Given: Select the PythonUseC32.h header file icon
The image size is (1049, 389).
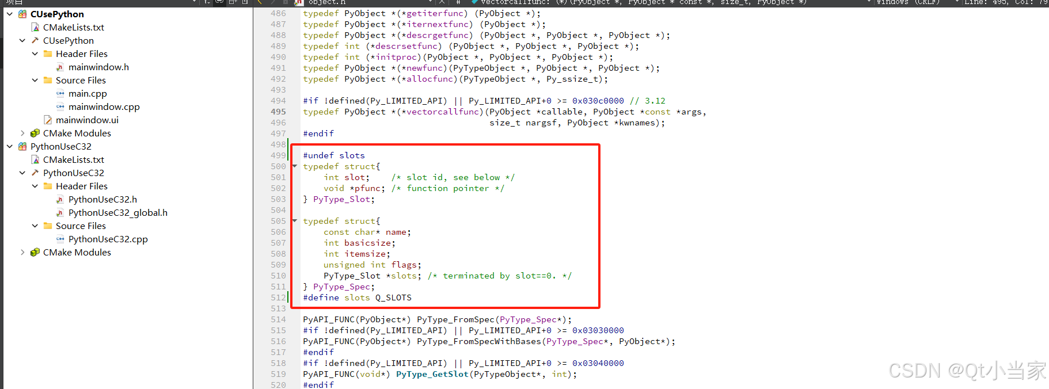Looking at the screenshot, I should (60, 199).
